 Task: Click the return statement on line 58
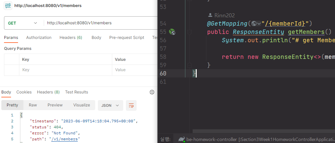(x=278, y=57)
